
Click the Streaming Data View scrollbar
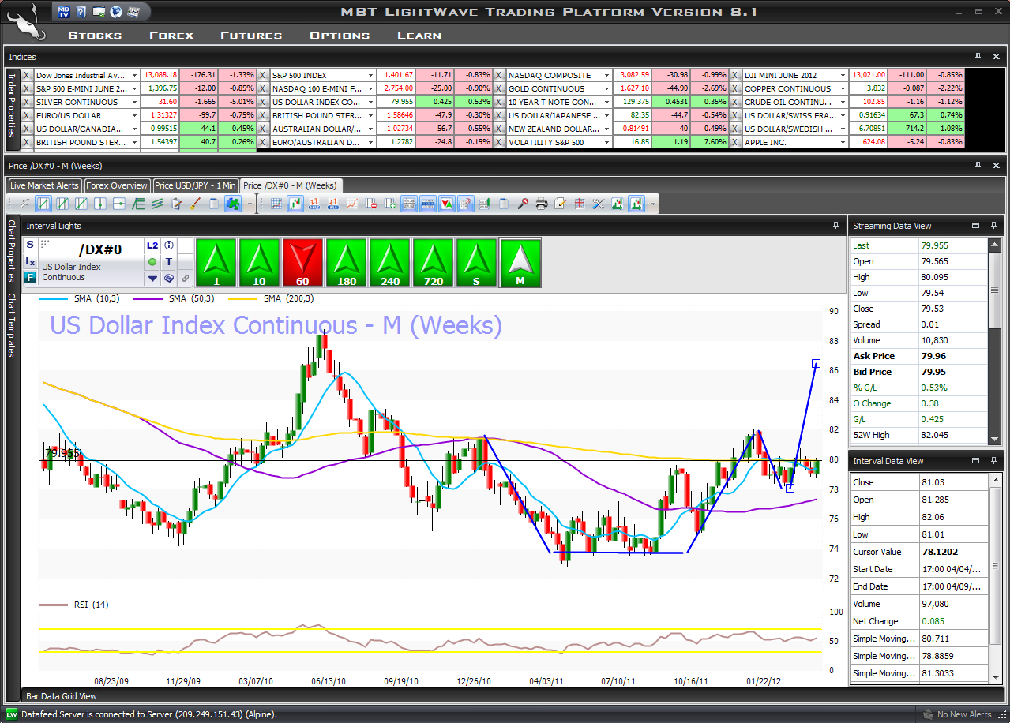coord(994,341)
